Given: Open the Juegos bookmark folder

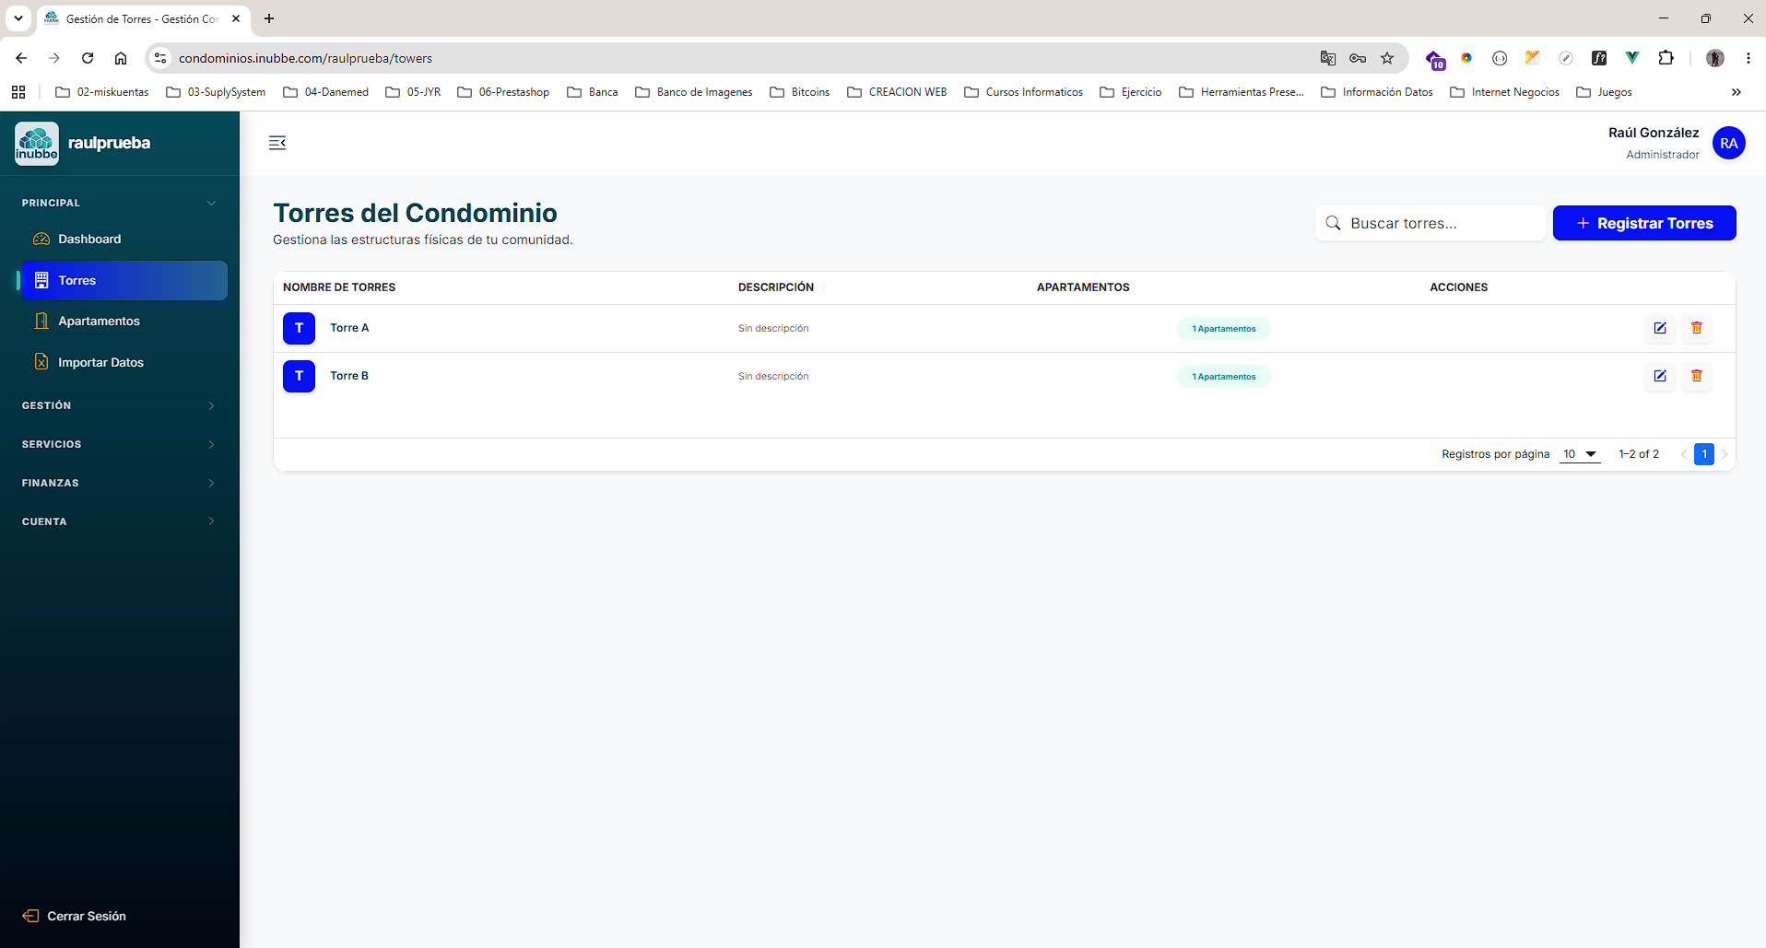Looking at the screenshot, I should [1604, 92].
